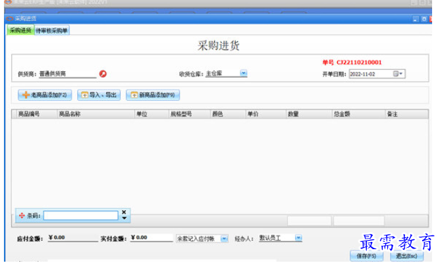Click the red cross icon beside 条码
This screenshot has height=263, width=440.
[22, 216]
